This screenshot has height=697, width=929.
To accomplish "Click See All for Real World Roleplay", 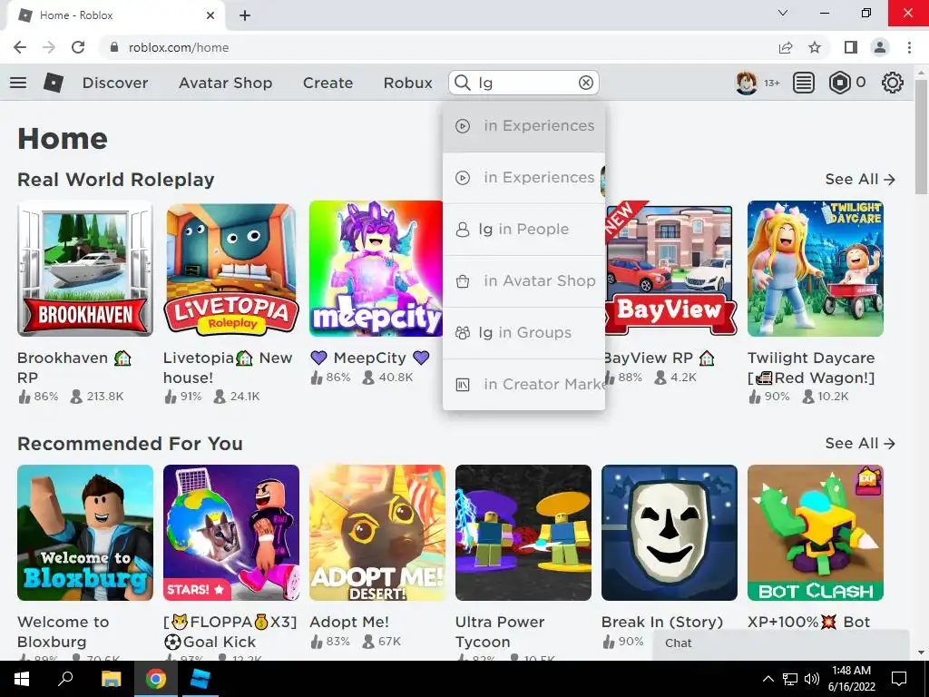I will [860, 179].
